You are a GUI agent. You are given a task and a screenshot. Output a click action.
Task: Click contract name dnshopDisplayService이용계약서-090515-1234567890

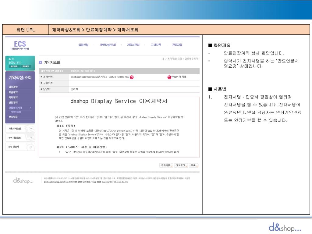[100, 77]
